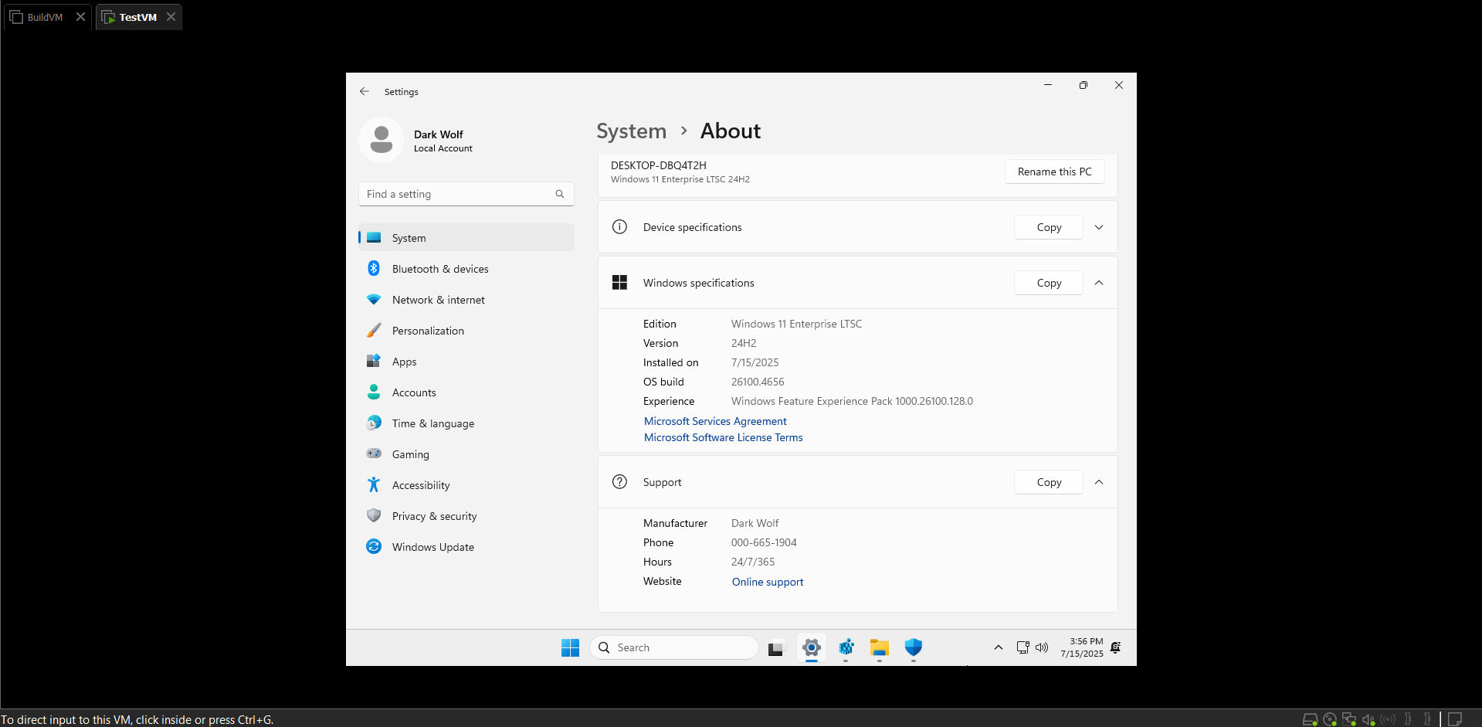Collapse the Support section
Image resolution: width=1482 pixels, height=727 pixels.
coord(1099,482)
